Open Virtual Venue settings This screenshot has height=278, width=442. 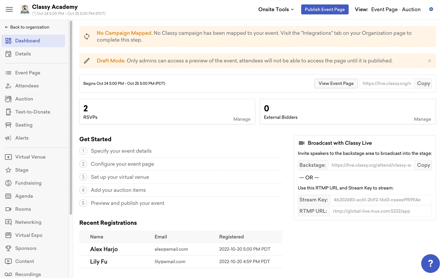coord(33,157)
